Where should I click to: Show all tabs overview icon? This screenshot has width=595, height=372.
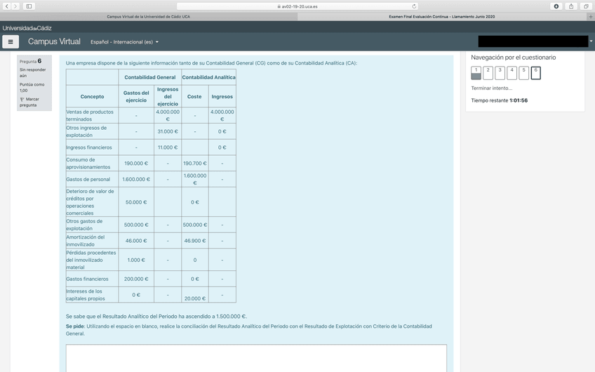[585, 6]
